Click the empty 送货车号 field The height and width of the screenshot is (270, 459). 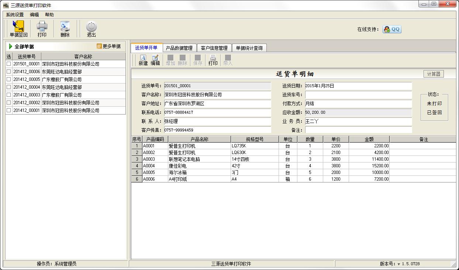358,95
